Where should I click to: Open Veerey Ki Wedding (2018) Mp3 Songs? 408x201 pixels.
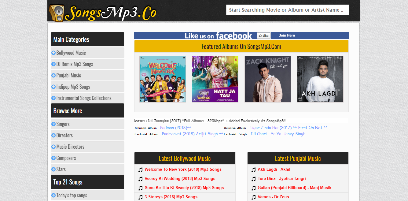180,178
